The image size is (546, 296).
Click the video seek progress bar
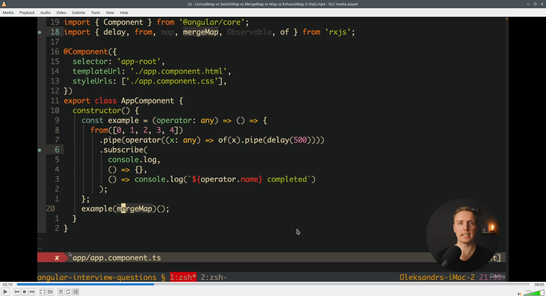[x=273, y=284]
